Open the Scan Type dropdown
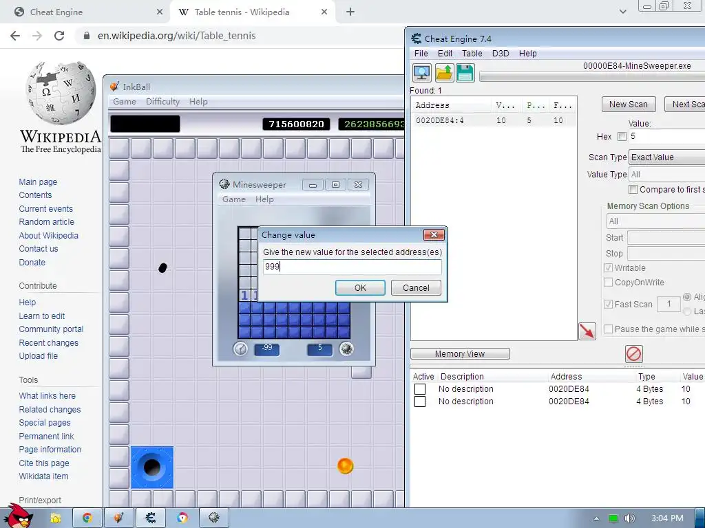 666,157
